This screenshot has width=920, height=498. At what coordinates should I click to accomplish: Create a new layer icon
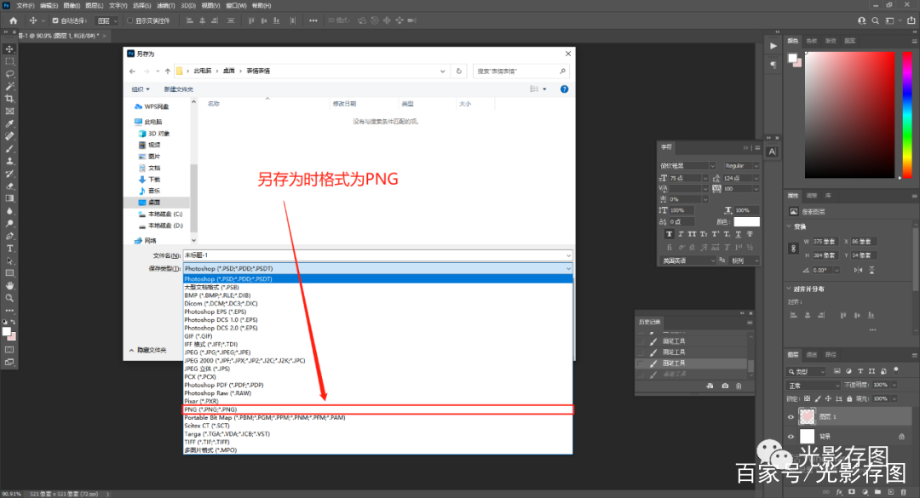point(891,491)
